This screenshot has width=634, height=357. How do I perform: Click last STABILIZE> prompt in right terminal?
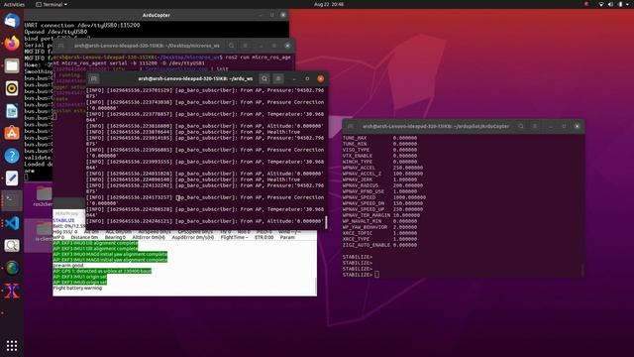pyautogui.click(x=358, y=275)
